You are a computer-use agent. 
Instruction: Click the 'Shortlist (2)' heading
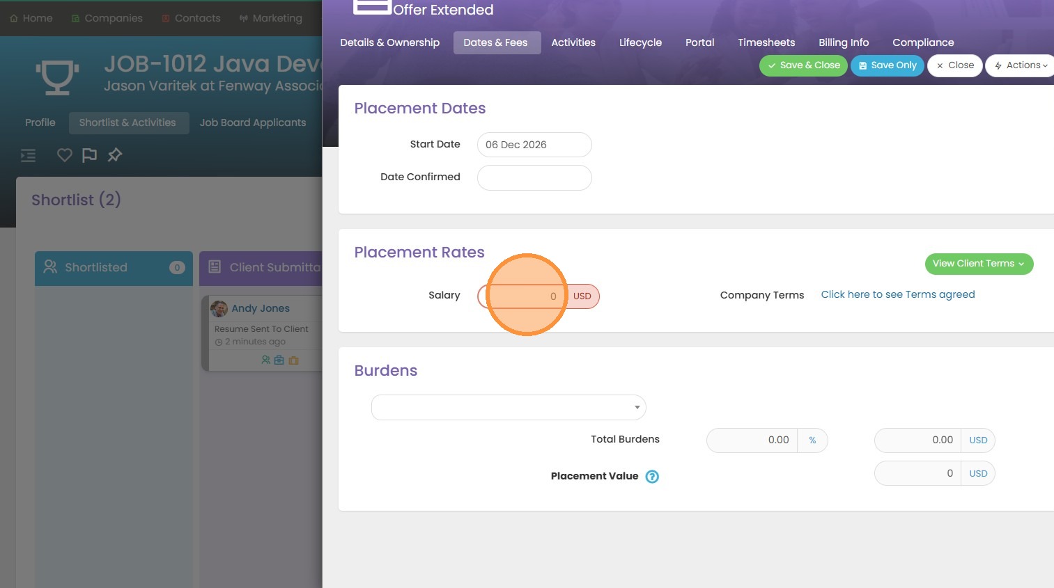(x=76, y=200)
